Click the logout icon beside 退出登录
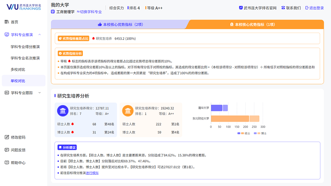 (x=307, y=8)
